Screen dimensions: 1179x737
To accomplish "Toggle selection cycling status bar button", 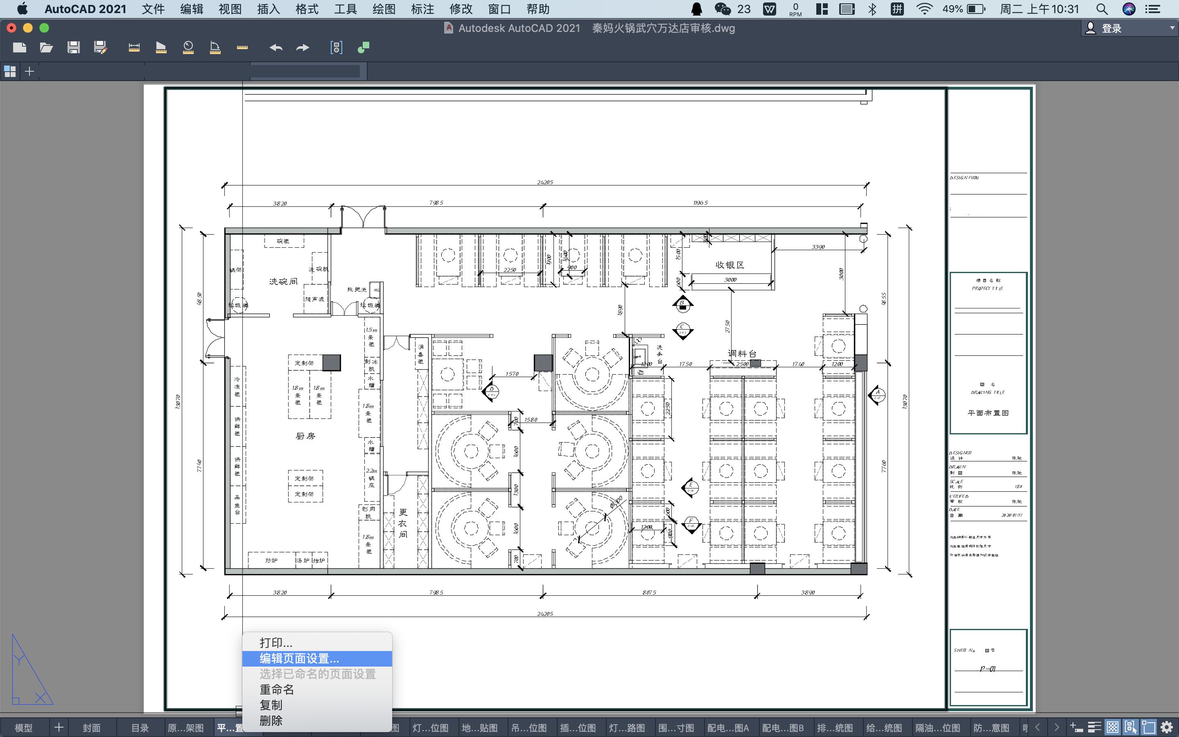I will click(x=1130, y=727).
